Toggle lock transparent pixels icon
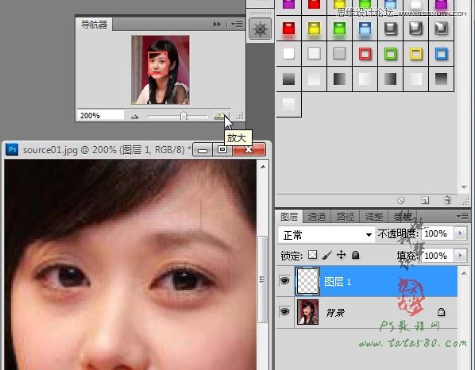This screenshot has width=475, height=370. pos(312,255)
